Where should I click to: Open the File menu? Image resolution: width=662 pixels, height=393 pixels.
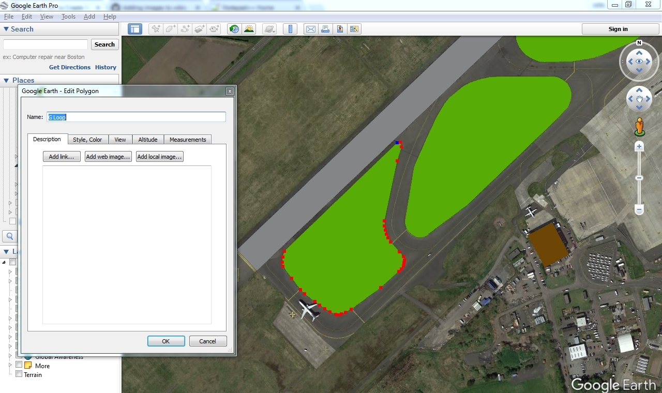coord(9,17)
